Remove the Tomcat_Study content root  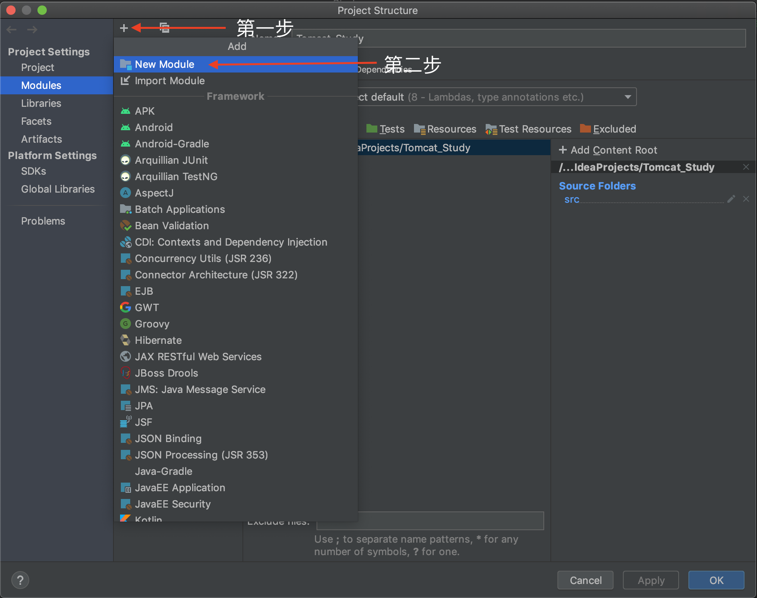tap(746, 167)
